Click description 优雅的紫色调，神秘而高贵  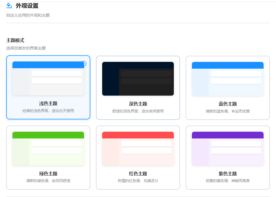pyautogui.click(x=228, y=181)
